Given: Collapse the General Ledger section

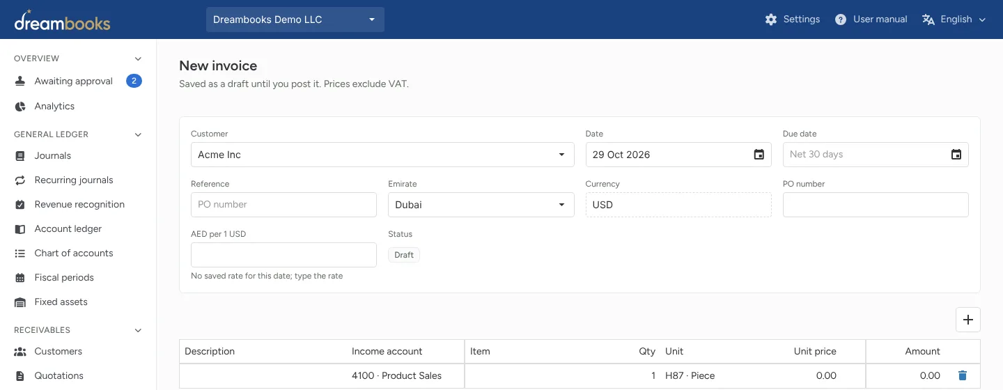Looking at the screenshot, I should pos(138,134).
